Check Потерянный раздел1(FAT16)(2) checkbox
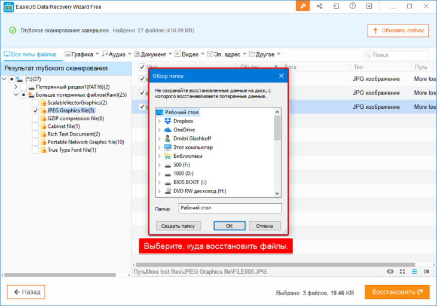 click(23, 87)
